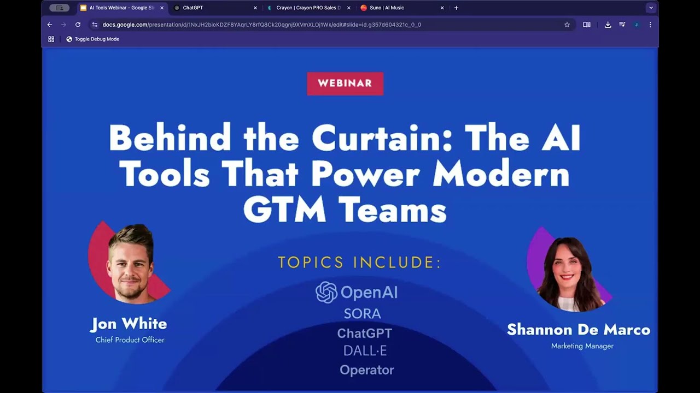The width and height of the screenshot is (700, 393).
Task: Open the Crayon PRO Sales tab
Action: coord(308,8)
